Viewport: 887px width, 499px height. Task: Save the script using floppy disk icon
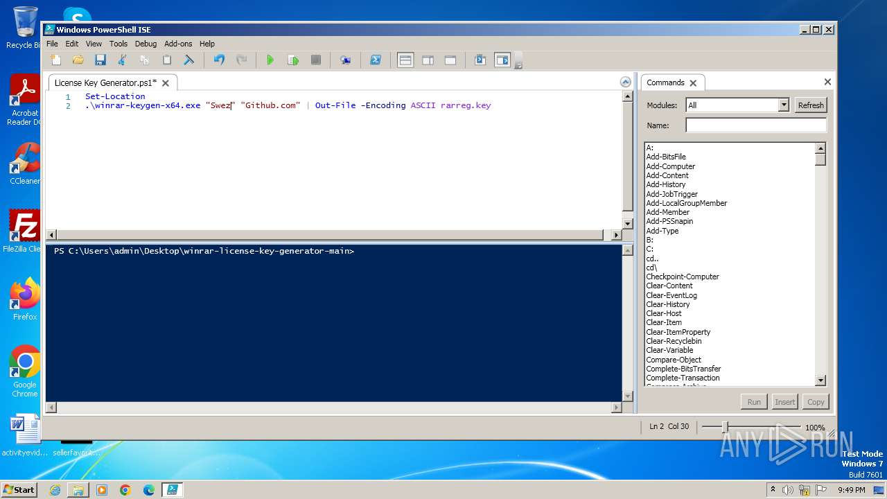pos(100,60)
